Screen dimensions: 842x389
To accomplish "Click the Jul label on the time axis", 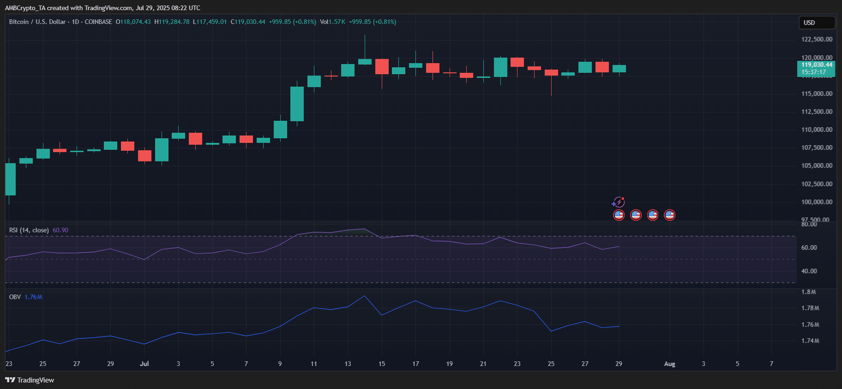I will pos(144,364).
